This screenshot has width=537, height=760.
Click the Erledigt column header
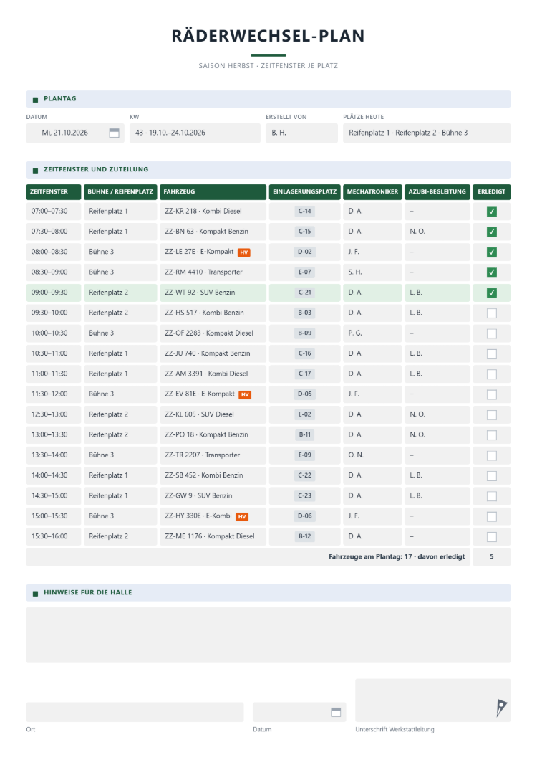(x=491, y=192)
